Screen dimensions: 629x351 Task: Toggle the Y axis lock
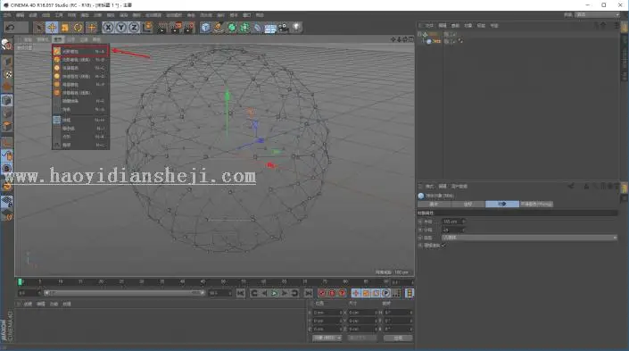tap(120, 28)
